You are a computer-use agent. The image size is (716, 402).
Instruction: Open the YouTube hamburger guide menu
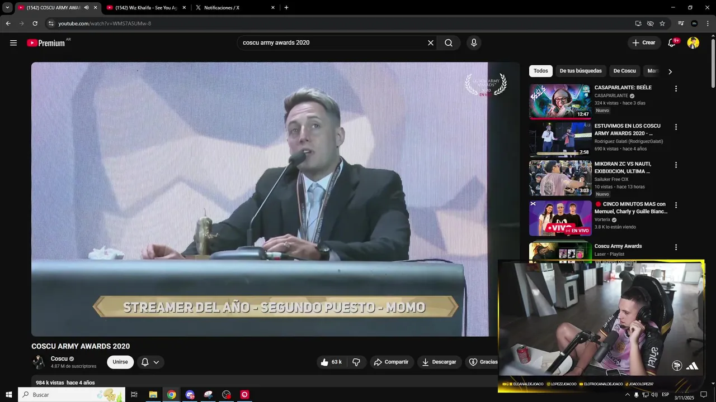click(13, 43)
